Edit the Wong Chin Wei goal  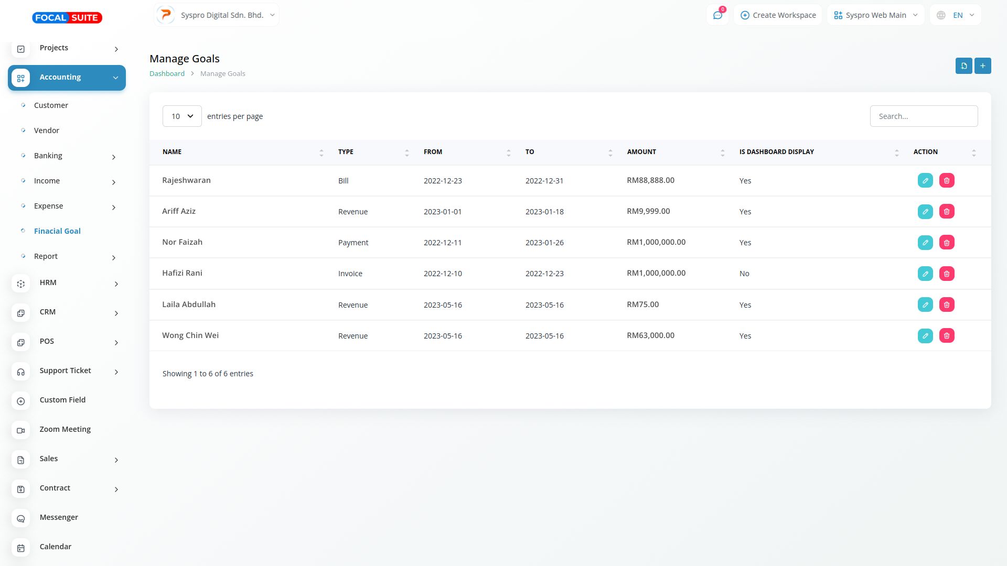pyautogui.click(x=925, y=335)
